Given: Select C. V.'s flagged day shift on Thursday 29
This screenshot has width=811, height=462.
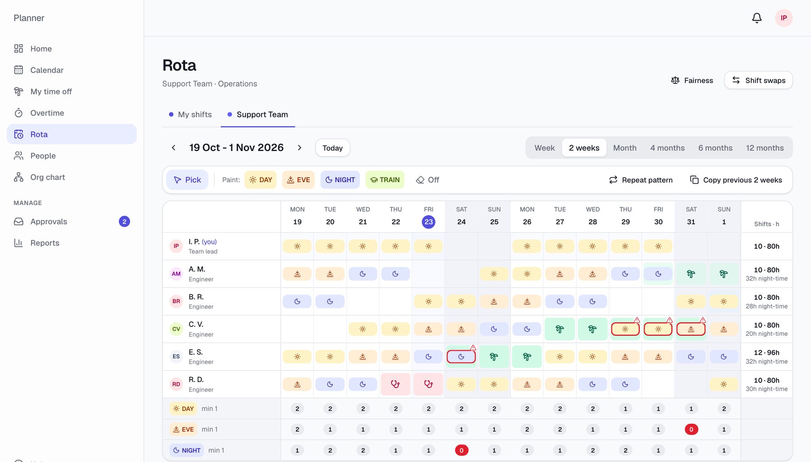Looking at the screenshot, I should tap(625, 329).
